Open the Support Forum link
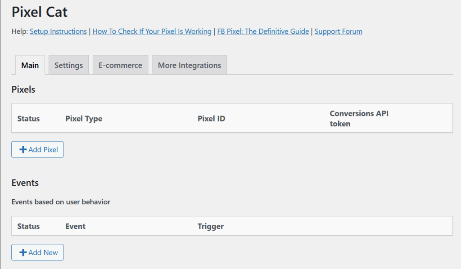461x269 pixels. coord(338,31)
